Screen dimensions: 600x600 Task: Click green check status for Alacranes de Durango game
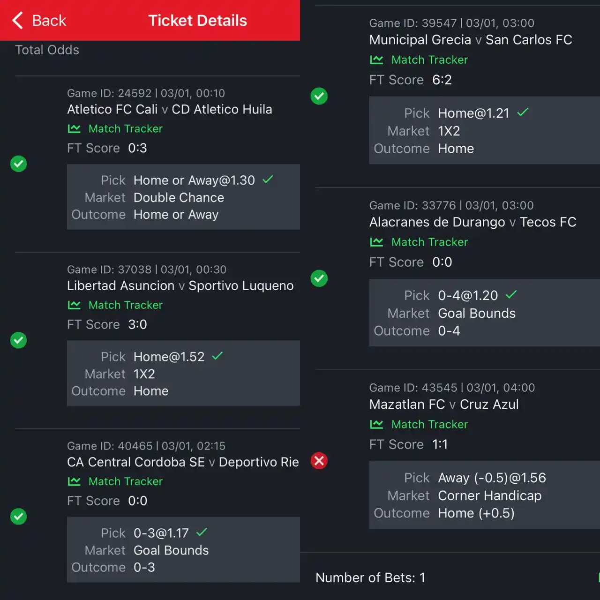point(319,278)
